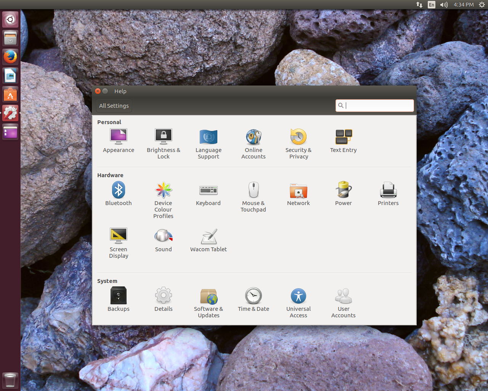Open Software & Updates panel

209,303
